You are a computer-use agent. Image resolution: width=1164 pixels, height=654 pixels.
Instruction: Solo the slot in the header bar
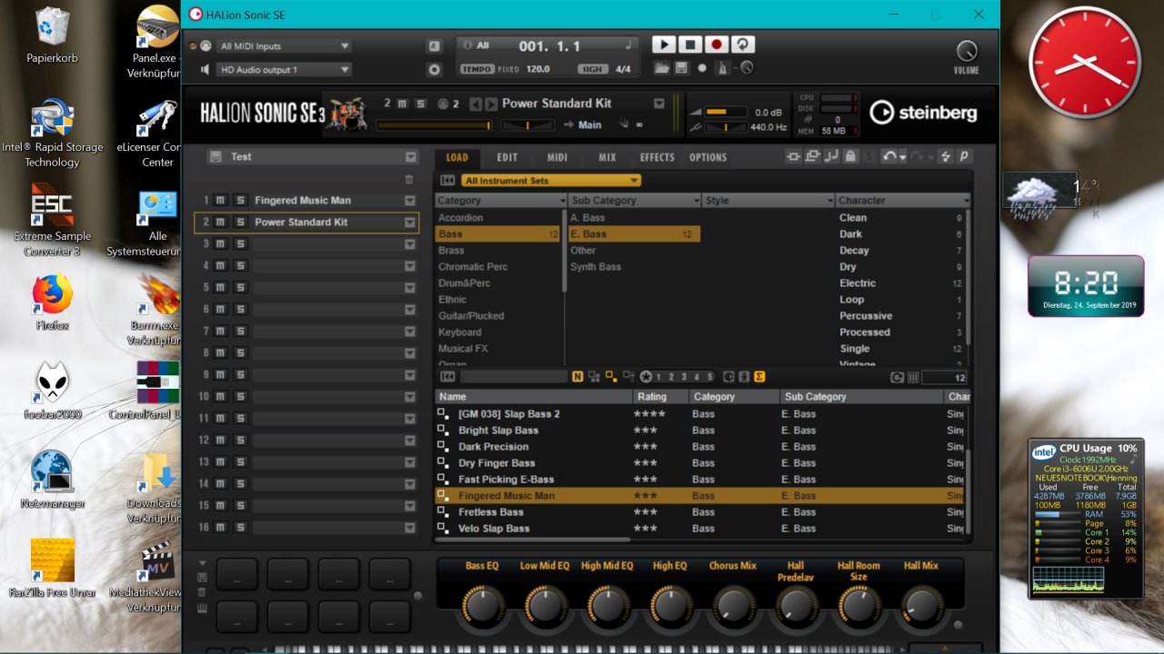coord(420,104)
